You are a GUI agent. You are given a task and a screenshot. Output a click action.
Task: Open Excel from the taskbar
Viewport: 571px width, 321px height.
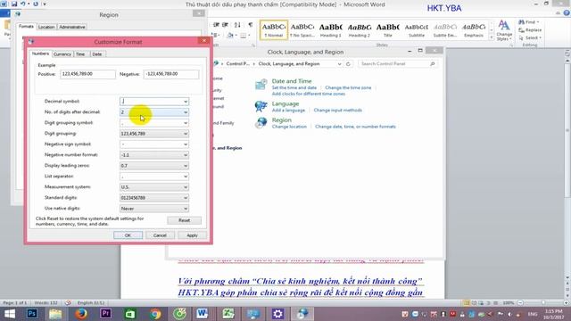click(x=228, y=314)
